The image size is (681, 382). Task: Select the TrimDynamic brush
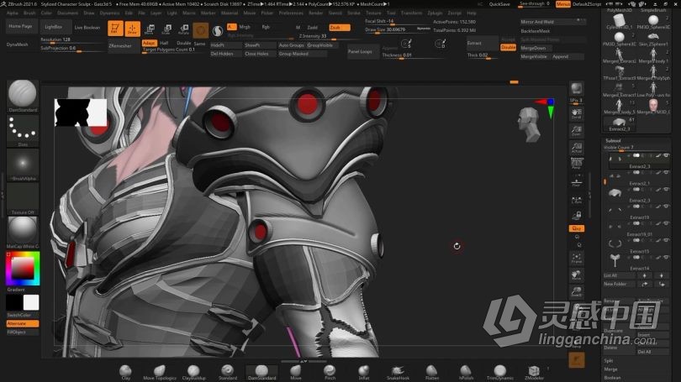pyautogui.click(x=500, y=372)
